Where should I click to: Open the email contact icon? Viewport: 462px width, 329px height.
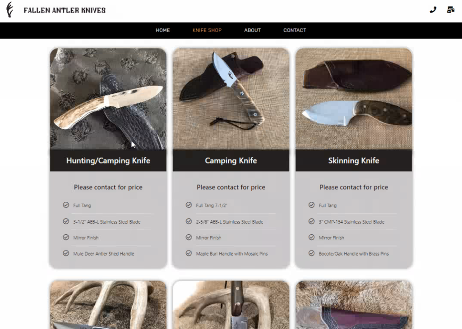pyautogui.click(x=451, y=10)
